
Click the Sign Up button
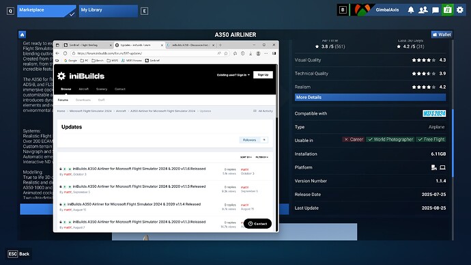263,75
